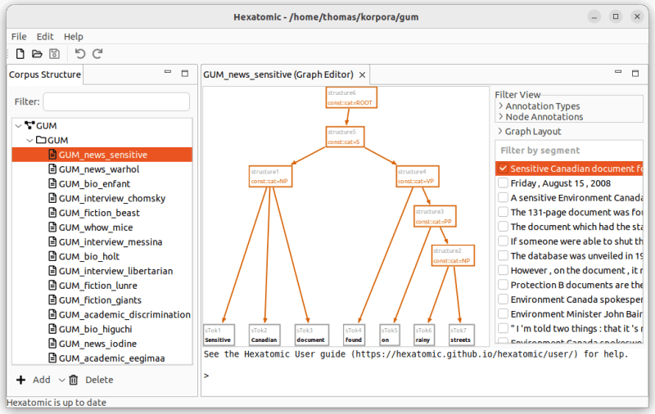Image resolution: width=655 pixels, height=414 pixels.
Task: Collapse the top-level GUM corpus node
Action: click(18, 126)
